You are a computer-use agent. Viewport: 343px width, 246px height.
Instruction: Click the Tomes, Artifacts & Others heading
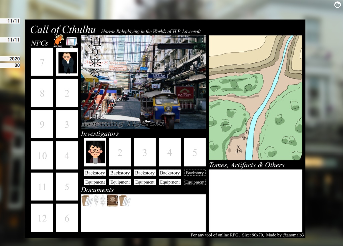pos(247,165)
